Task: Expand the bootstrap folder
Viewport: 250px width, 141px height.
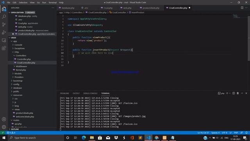Action: pyautogui.click(x=18, y=81)
